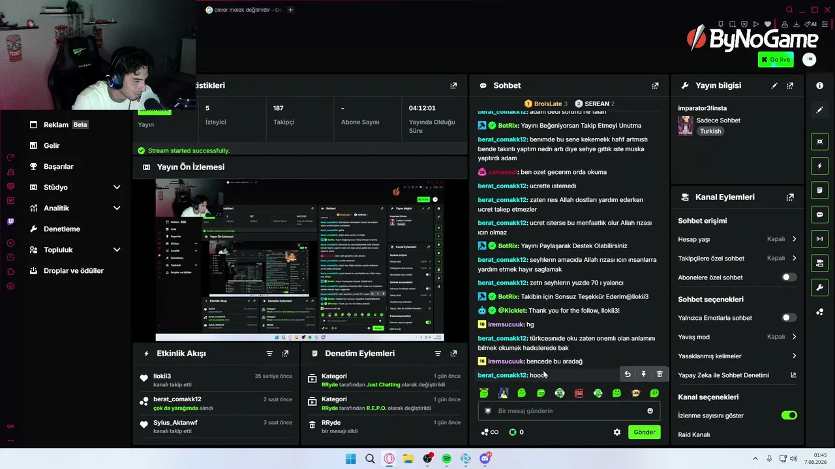The image size is (835, 469).
Task: Click username zamazoal in chat
Action: pyautogui.click(x=502, y=172)
